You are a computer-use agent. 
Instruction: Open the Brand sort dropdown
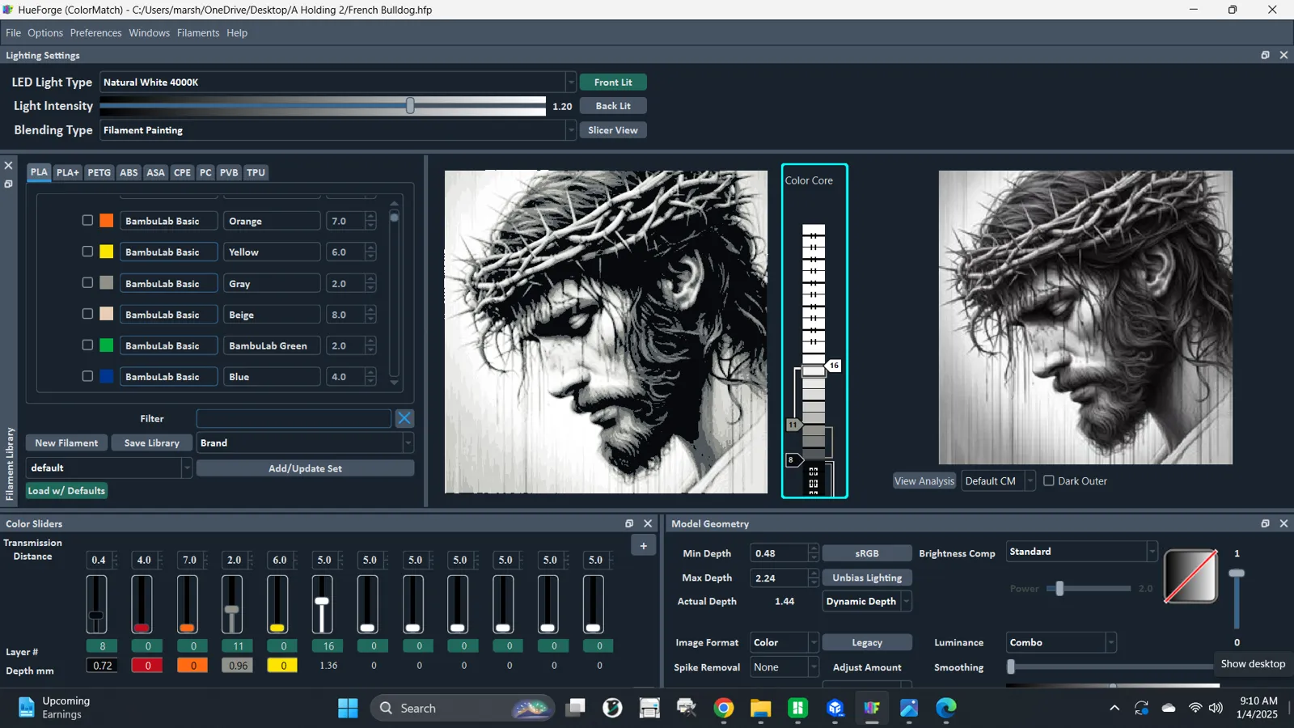(306, 442)
